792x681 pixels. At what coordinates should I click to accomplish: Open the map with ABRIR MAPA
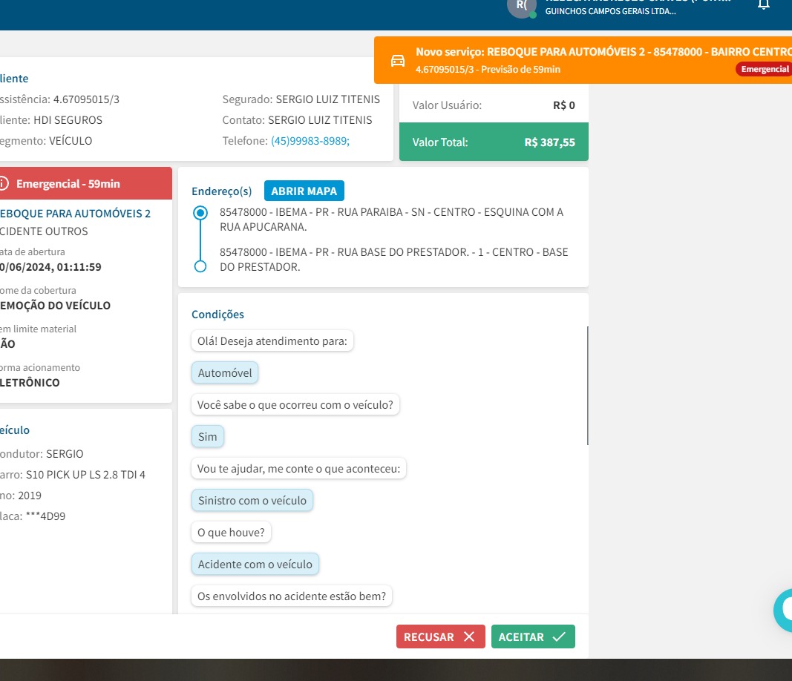click(304, 191)
